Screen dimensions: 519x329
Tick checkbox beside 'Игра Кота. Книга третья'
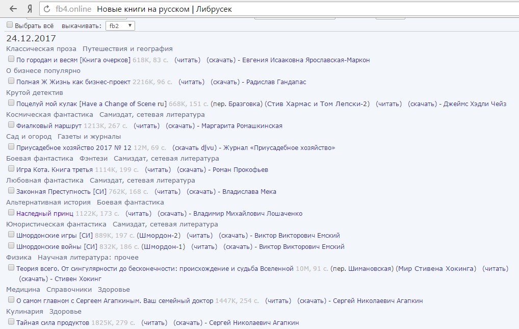click(11, 169)
